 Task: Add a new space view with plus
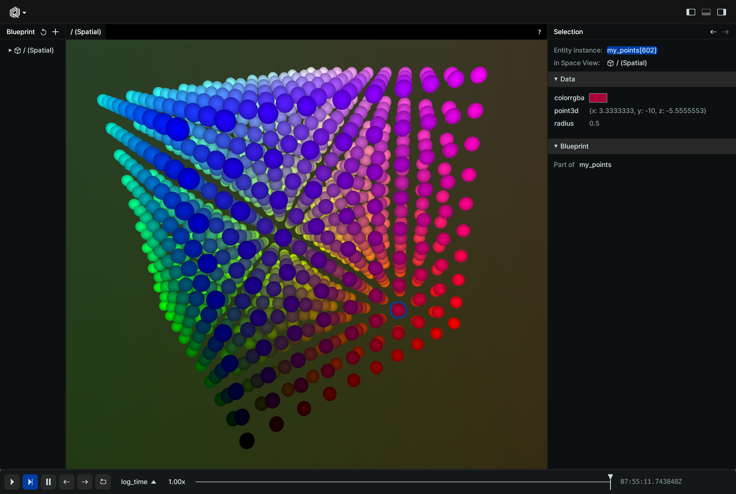click(x=56, y=32)
